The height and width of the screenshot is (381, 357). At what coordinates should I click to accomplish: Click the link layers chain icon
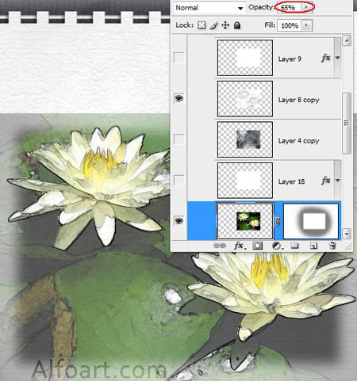pyautogui.click(x=219, y=246)
